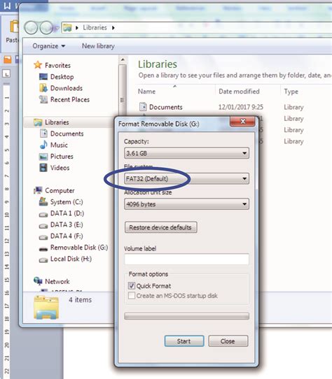Image resolution: width=332 pixels, height=379 pixels.
Task: Click the Downloads folder icon
Action: click(x=43, y=88)
